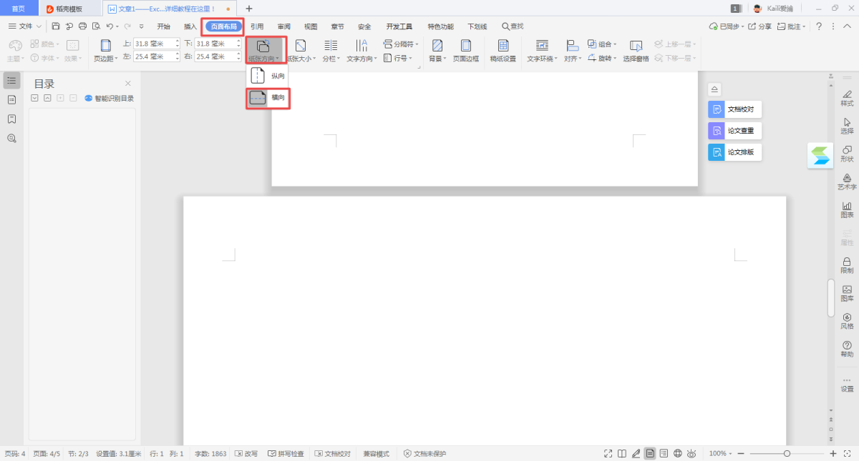Click the 分享 share button
Screen dimensions: 859x461
[760, 26]
